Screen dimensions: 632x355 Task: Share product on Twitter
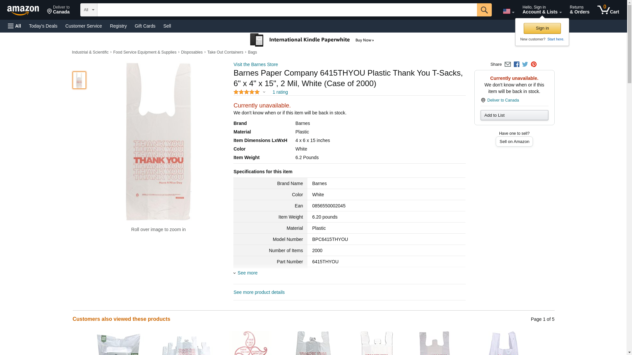click(x=525, y=64)
